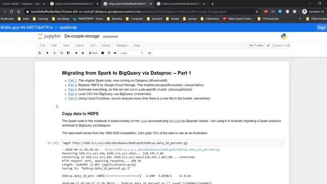Click the address bar URL
The height and width of the screenshot is (184, 327).
point(129,12)
